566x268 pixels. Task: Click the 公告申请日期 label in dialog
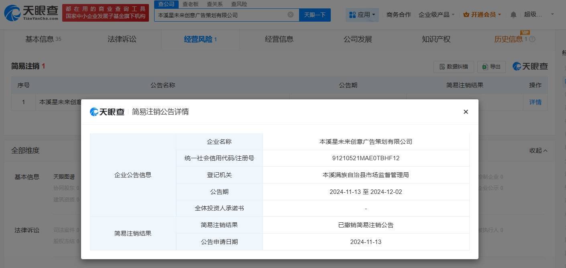(219, 242)
